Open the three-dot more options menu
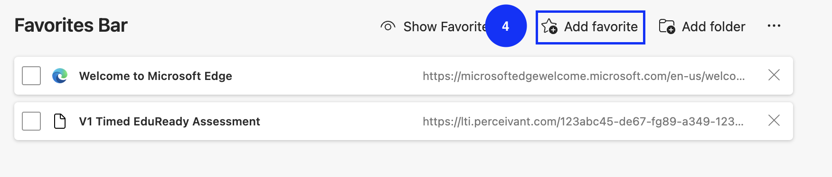Viewport: 832px width, 177px height. point(774,26)
